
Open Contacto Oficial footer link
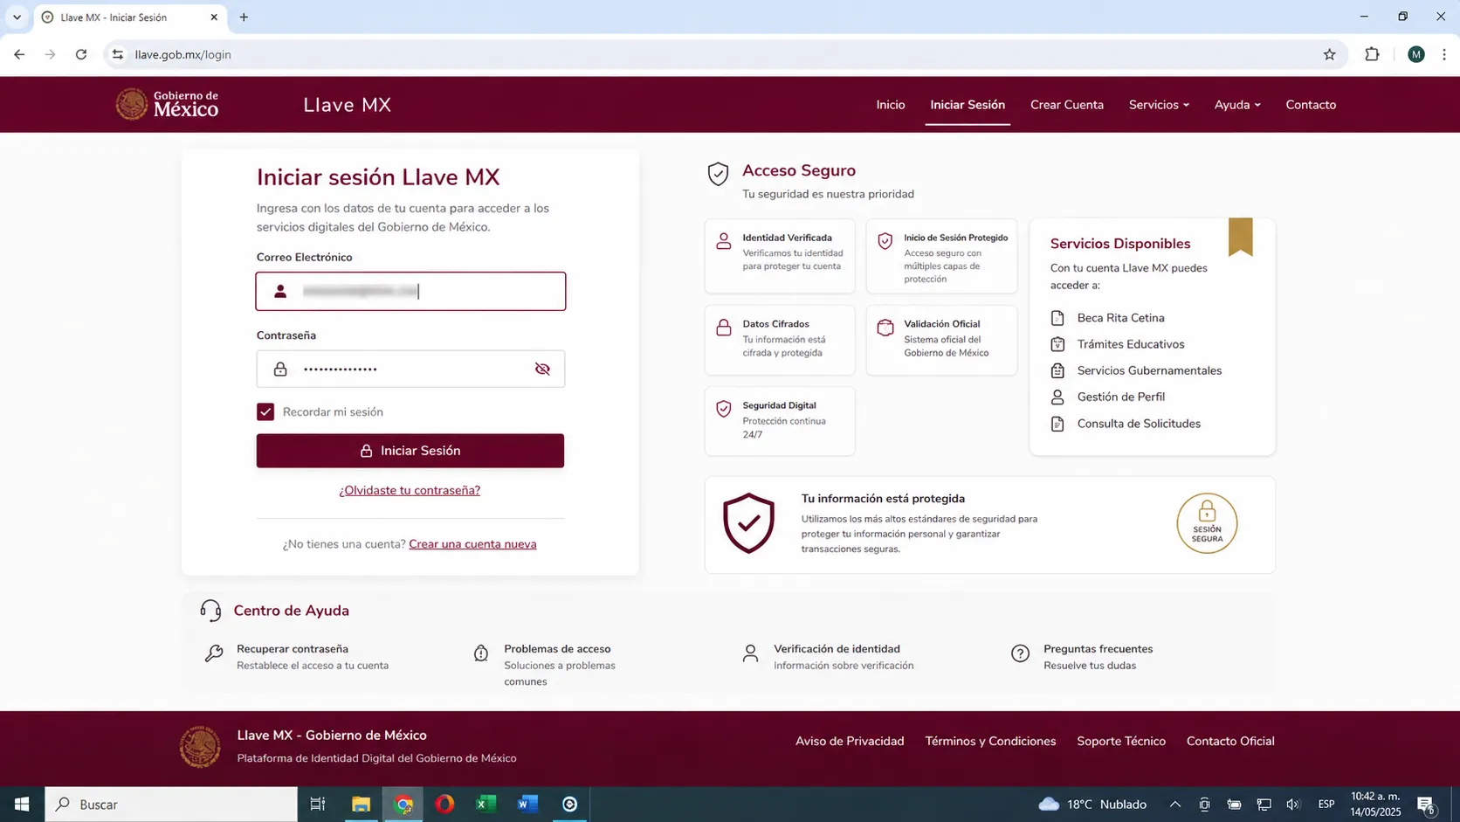coord(1230,742)
